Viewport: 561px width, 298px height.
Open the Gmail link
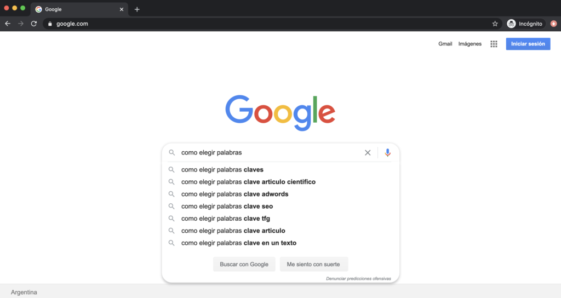(x=445, y=44)
